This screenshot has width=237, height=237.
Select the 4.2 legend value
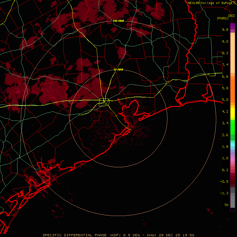coord(225,112)
